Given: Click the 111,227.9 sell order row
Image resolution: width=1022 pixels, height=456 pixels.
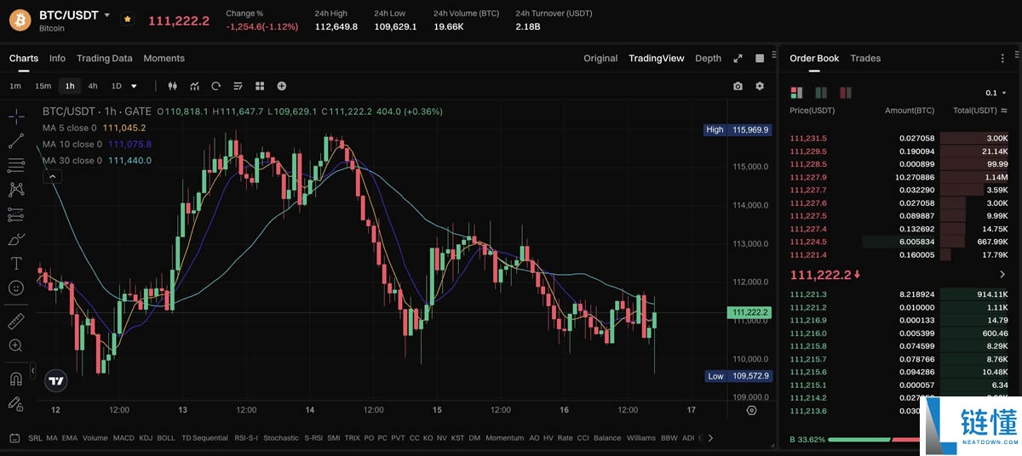Looking at the screenshot, I should point(899,177).
